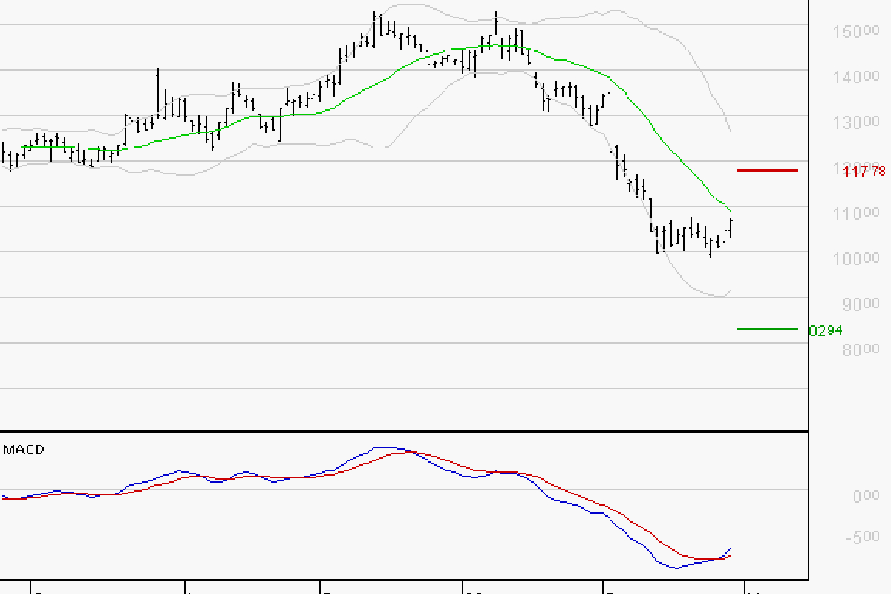Click the green 82.94 price label
Image resolution: width=891 pixels, height=594 pixels.
coord(825,330)
